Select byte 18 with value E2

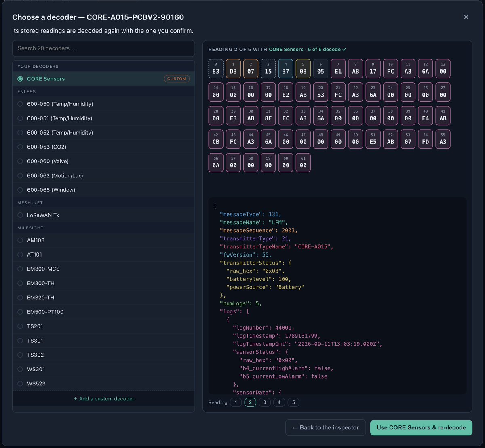coord(286,92)
